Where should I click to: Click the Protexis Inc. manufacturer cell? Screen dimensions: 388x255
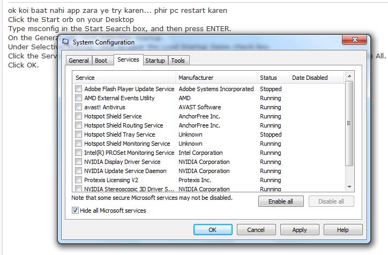point(195,180)
